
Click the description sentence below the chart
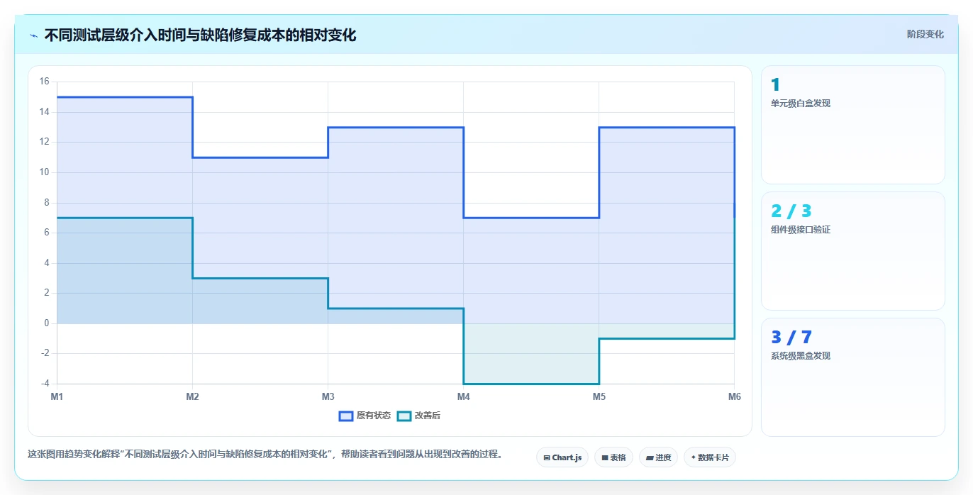coord(265,455)
